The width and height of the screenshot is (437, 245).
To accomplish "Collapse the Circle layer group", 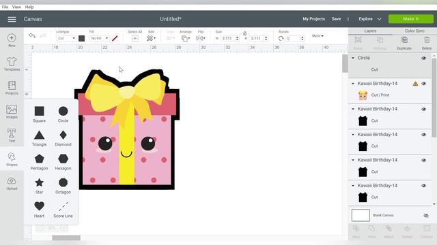I will [x=353, y=58].
